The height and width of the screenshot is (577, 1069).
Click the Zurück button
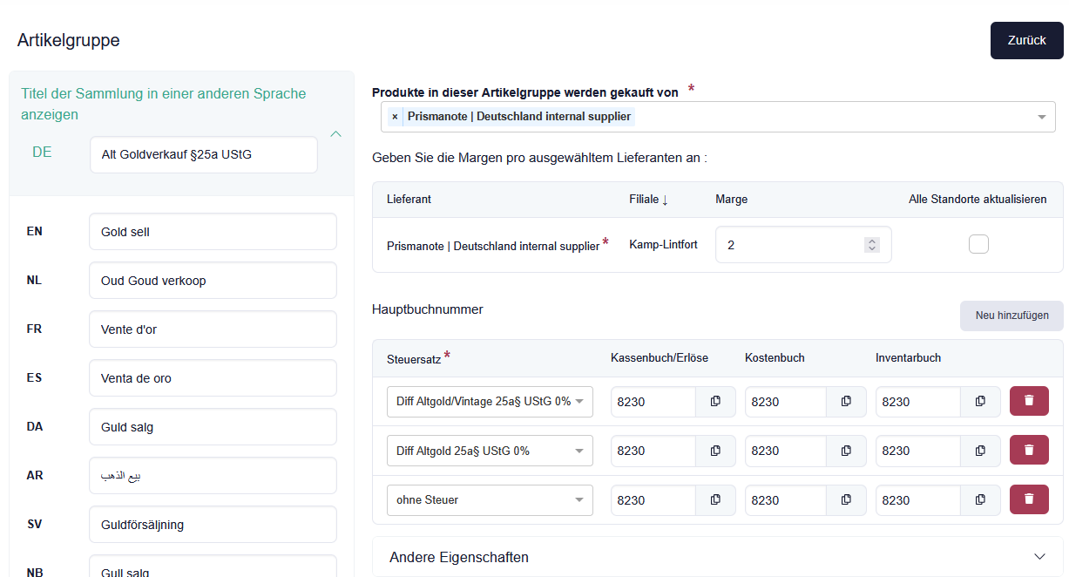pos(1026,41)
